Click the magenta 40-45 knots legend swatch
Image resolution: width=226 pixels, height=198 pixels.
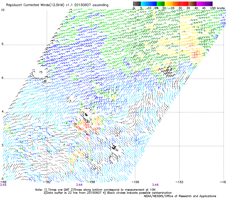200,4
